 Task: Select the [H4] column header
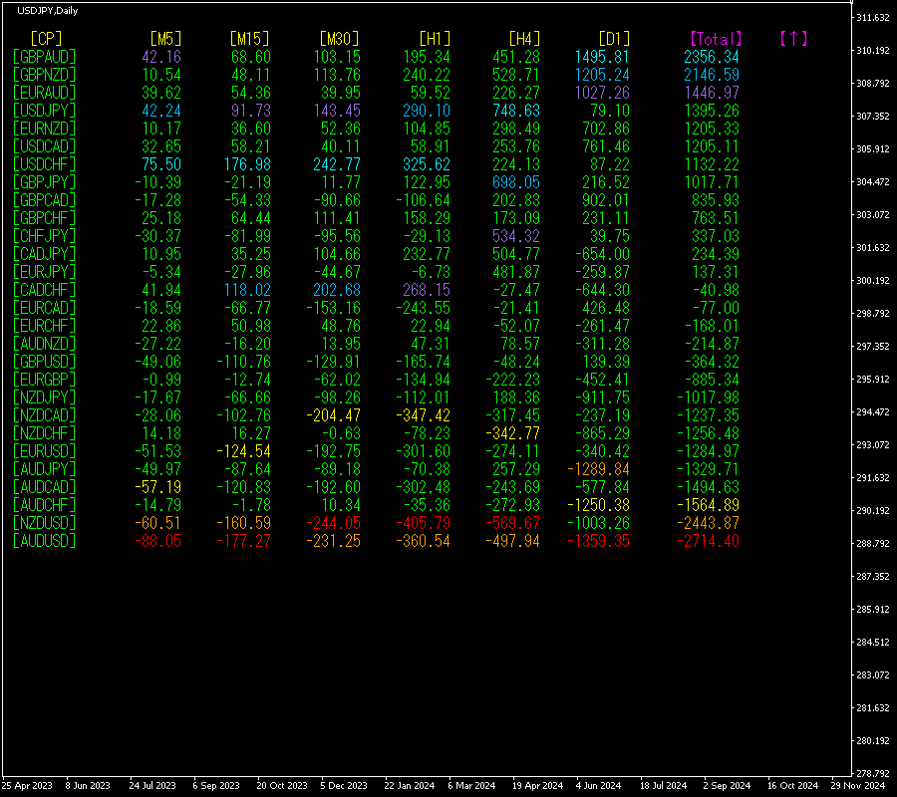coord(524,39)
